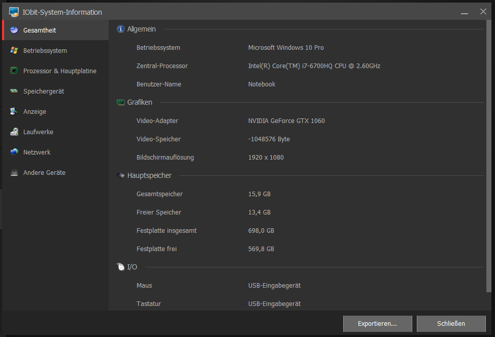Click the Netzwerk globe icon
495x337 pixels.
click(x=14, y=152)
